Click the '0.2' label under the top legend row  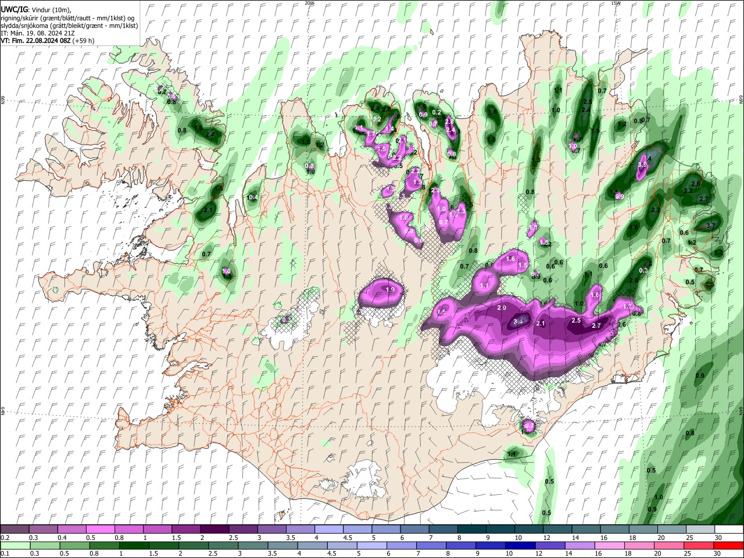[x=5, y=538]
